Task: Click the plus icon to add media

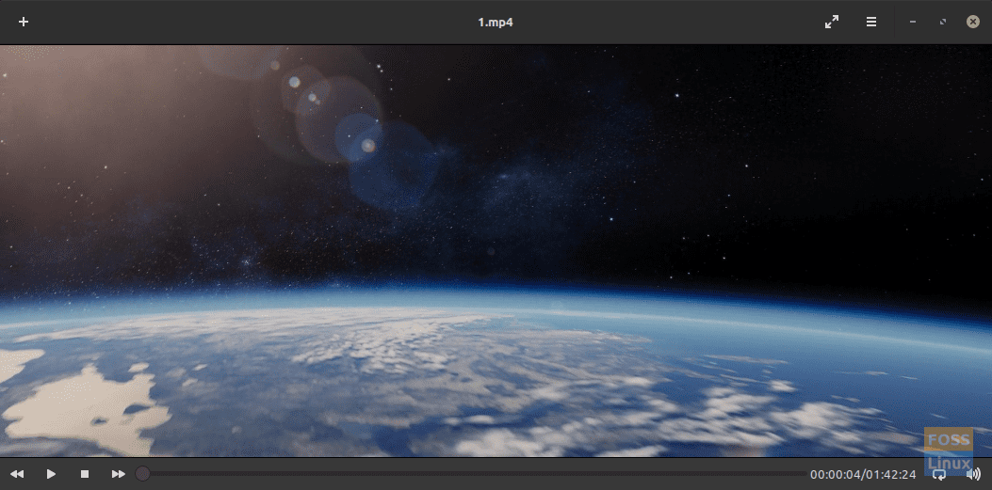Action: tap(24, 22)
